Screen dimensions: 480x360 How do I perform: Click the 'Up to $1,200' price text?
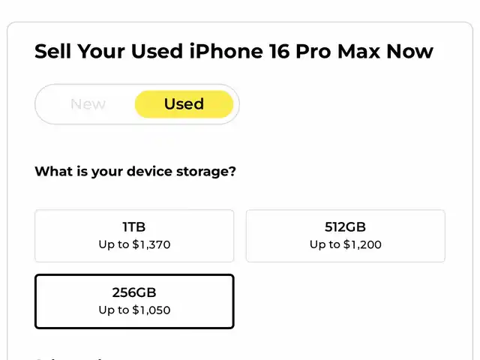(x=345, y=244)
